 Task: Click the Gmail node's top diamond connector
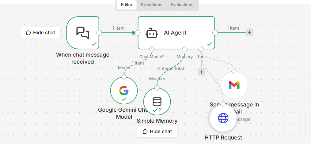pos(234,71)
